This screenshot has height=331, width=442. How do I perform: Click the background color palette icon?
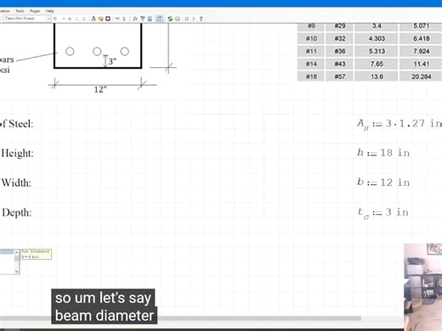click(x=100, y=19)
